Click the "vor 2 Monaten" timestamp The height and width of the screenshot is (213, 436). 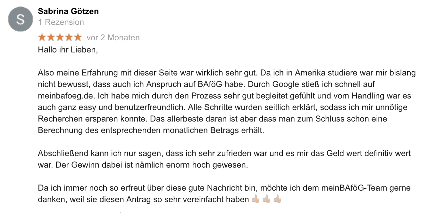pos(113,38)
